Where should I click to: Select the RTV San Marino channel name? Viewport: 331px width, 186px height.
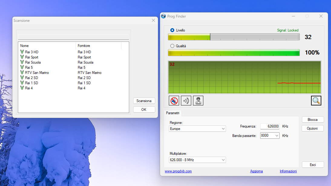(x=37, y=72)
